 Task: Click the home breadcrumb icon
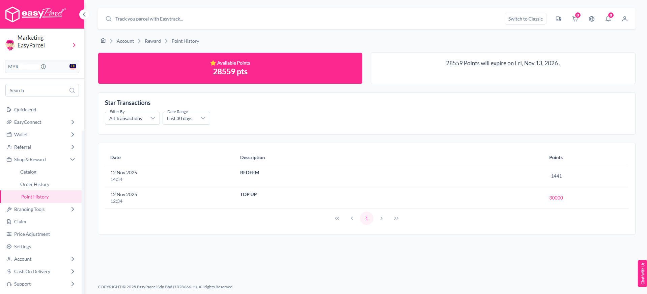(103, 41)
